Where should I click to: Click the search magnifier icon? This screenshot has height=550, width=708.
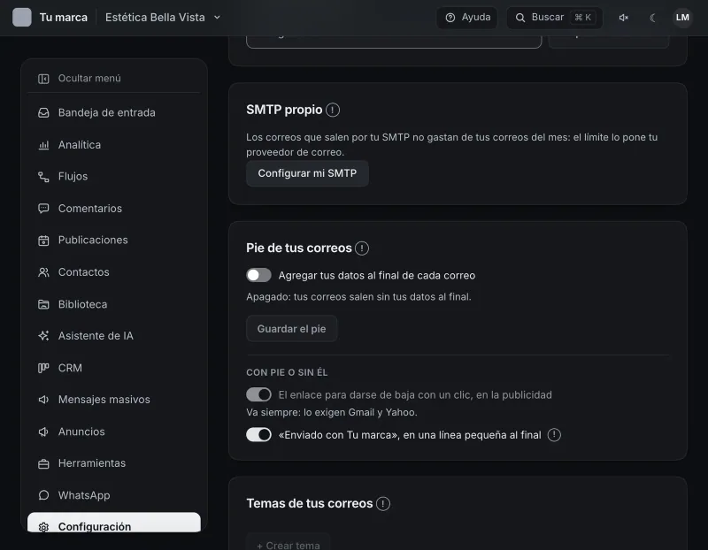coord(520,18)
